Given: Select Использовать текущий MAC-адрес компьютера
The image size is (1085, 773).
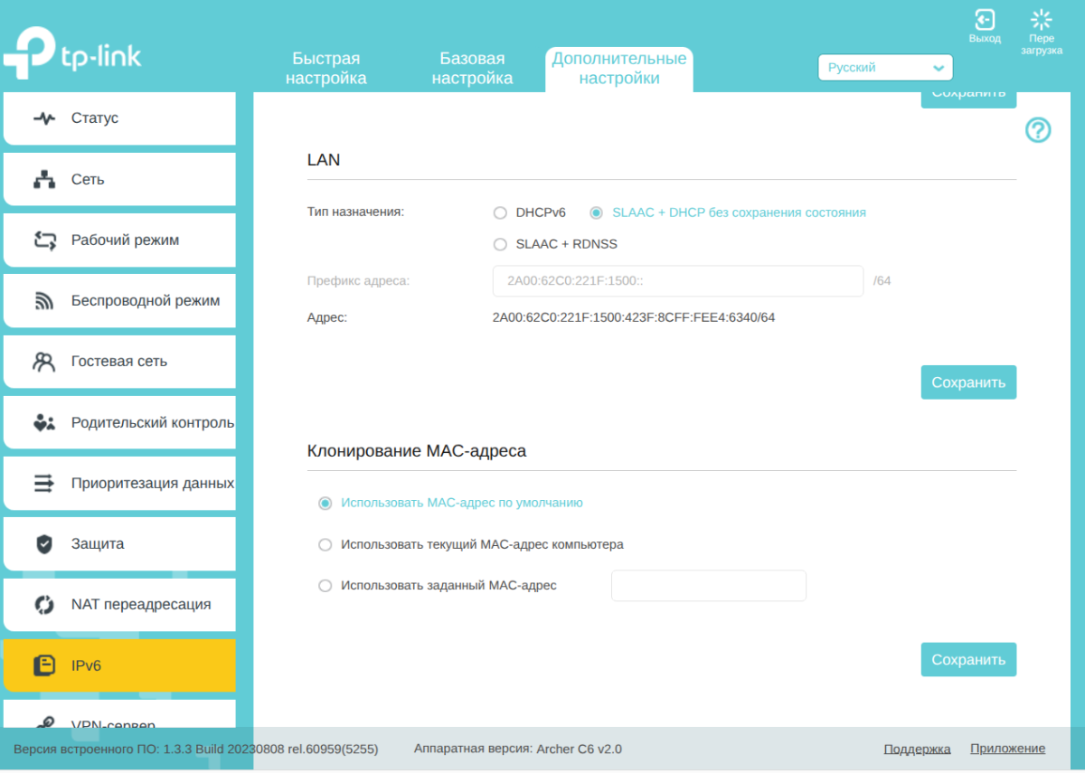Looking at the screenshot, I should (325, 545).
